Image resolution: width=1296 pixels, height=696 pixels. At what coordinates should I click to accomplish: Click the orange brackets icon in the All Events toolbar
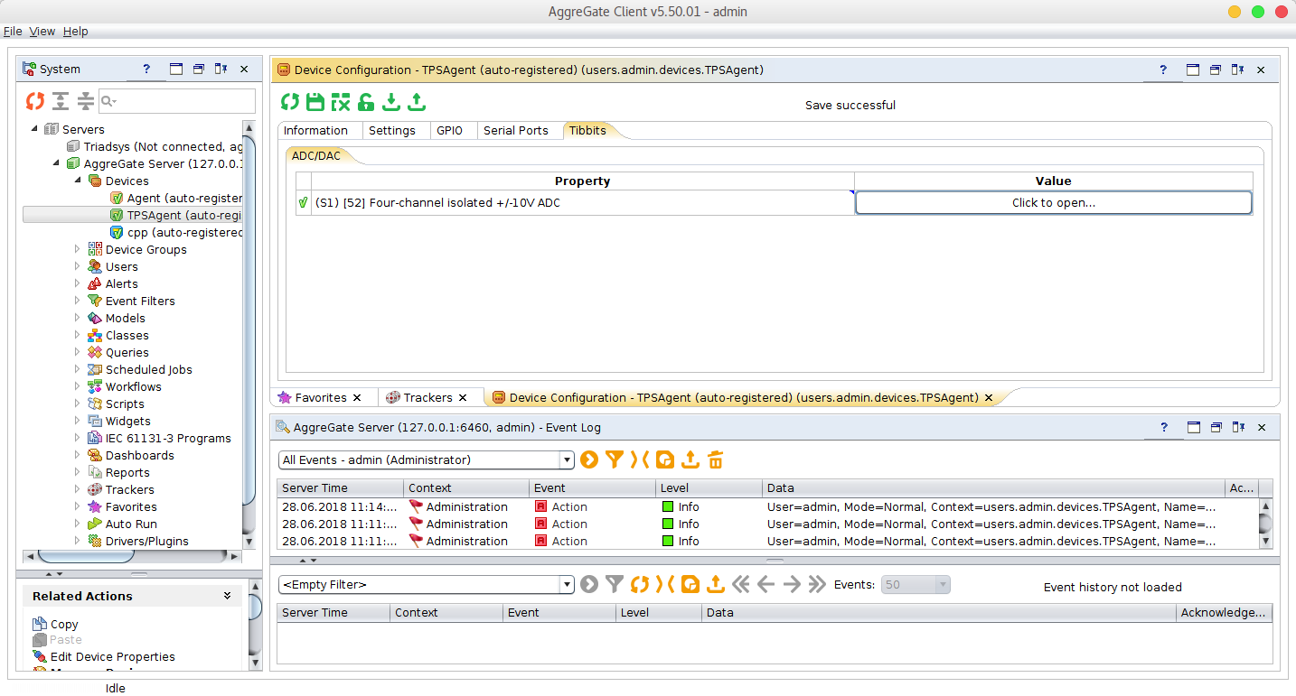(x=640, y=459)
